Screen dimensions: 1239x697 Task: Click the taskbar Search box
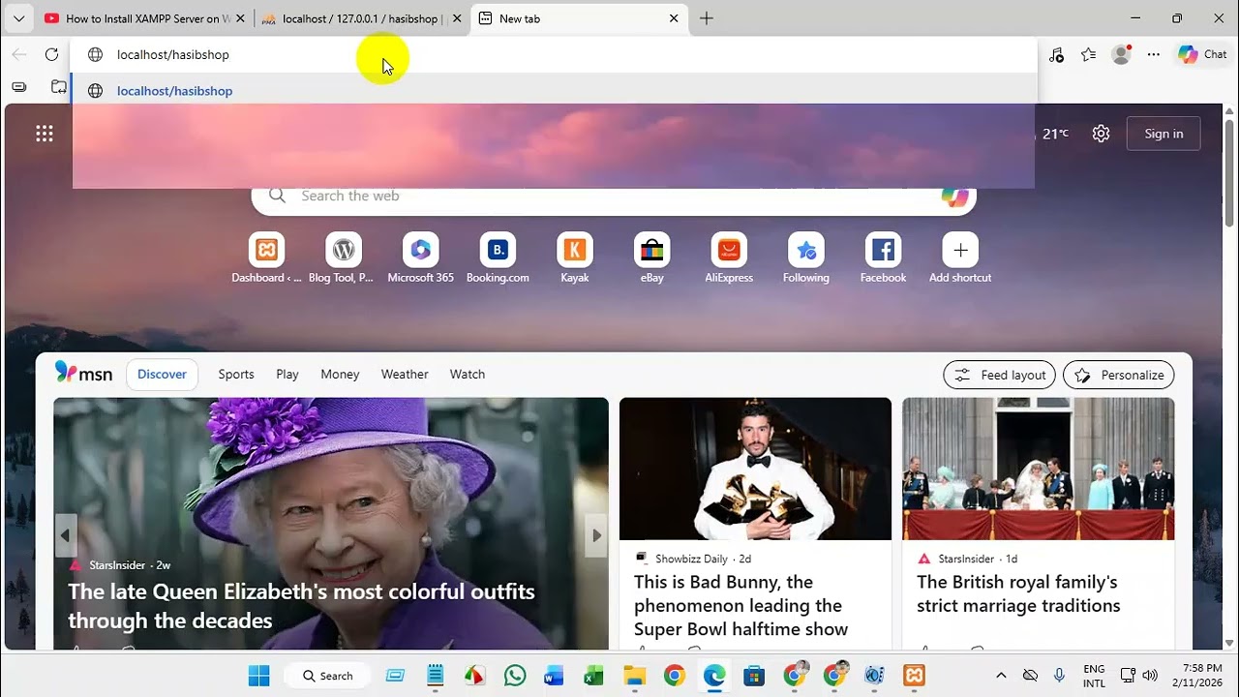click(327, 676)
